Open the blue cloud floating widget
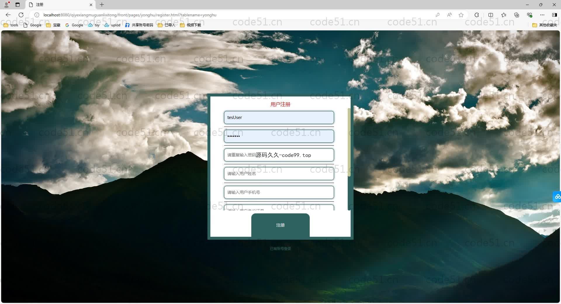The image size is (561, 304). click(x=557, y=196)
